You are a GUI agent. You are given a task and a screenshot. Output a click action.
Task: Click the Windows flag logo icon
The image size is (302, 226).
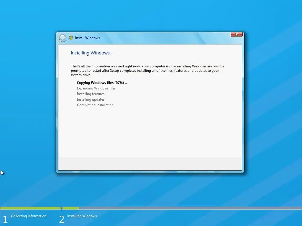click(71, 38)
